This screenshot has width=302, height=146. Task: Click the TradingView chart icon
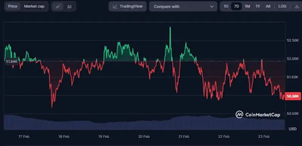pos(115,6)
